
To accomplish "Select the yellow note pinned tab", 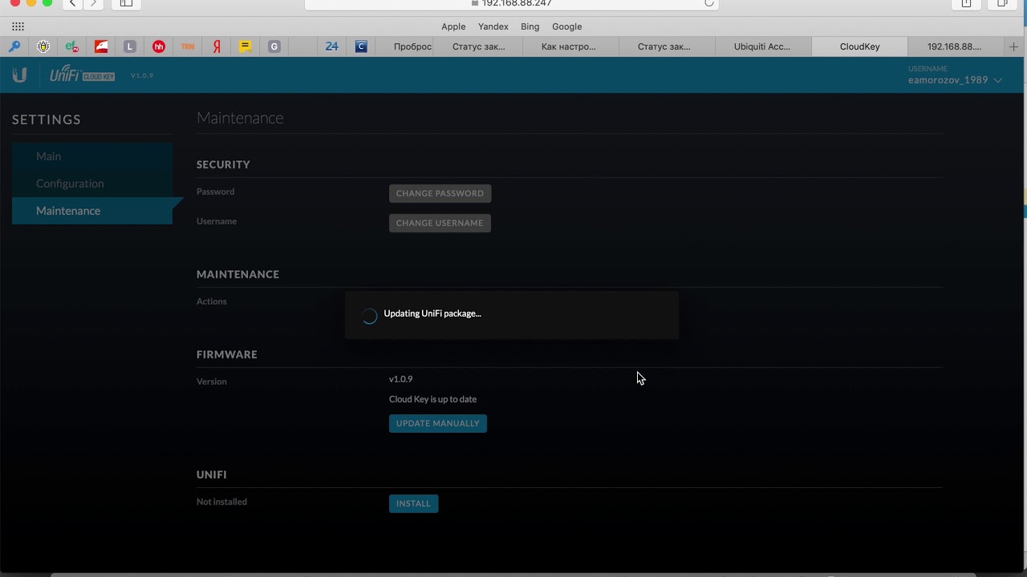I will click(x=246, y=46).
